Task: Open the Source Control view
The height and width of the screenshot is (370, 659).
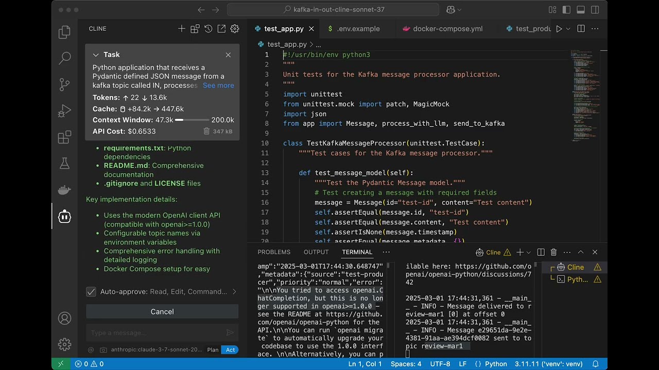Action: tap(64, 84)
